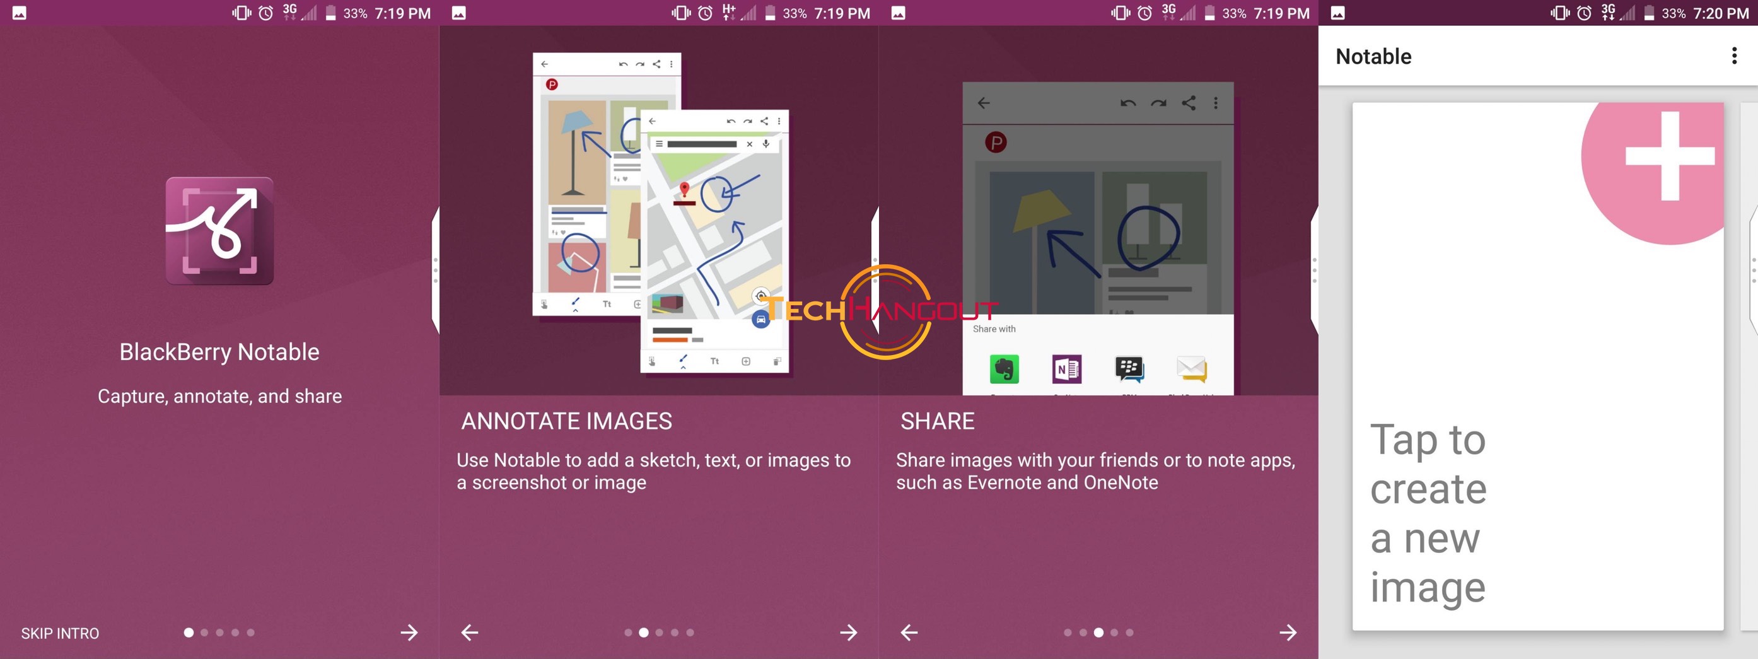1758x659 pixels.
Task: Tap the pink plus button to add image
Action: click(x=1653, y=173)
